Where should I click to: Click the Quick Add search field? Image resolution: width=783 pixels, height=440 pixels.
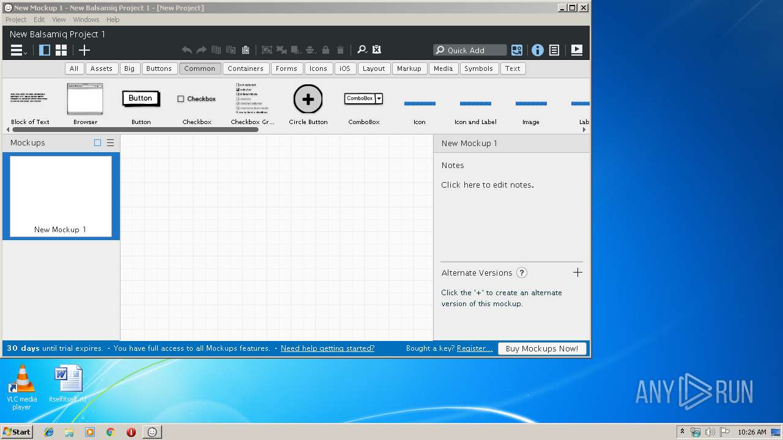click(470, 50)
